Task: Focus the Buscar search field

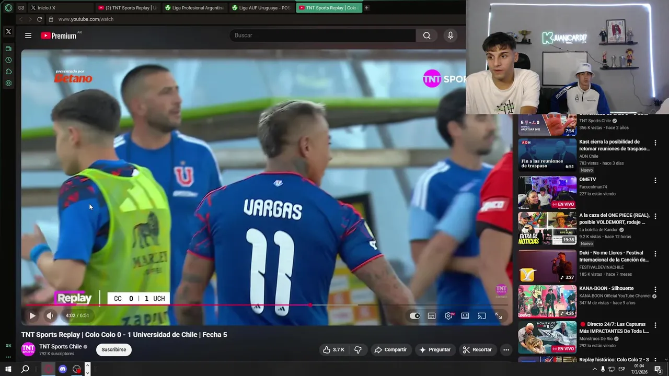Action: click(322, 36)
